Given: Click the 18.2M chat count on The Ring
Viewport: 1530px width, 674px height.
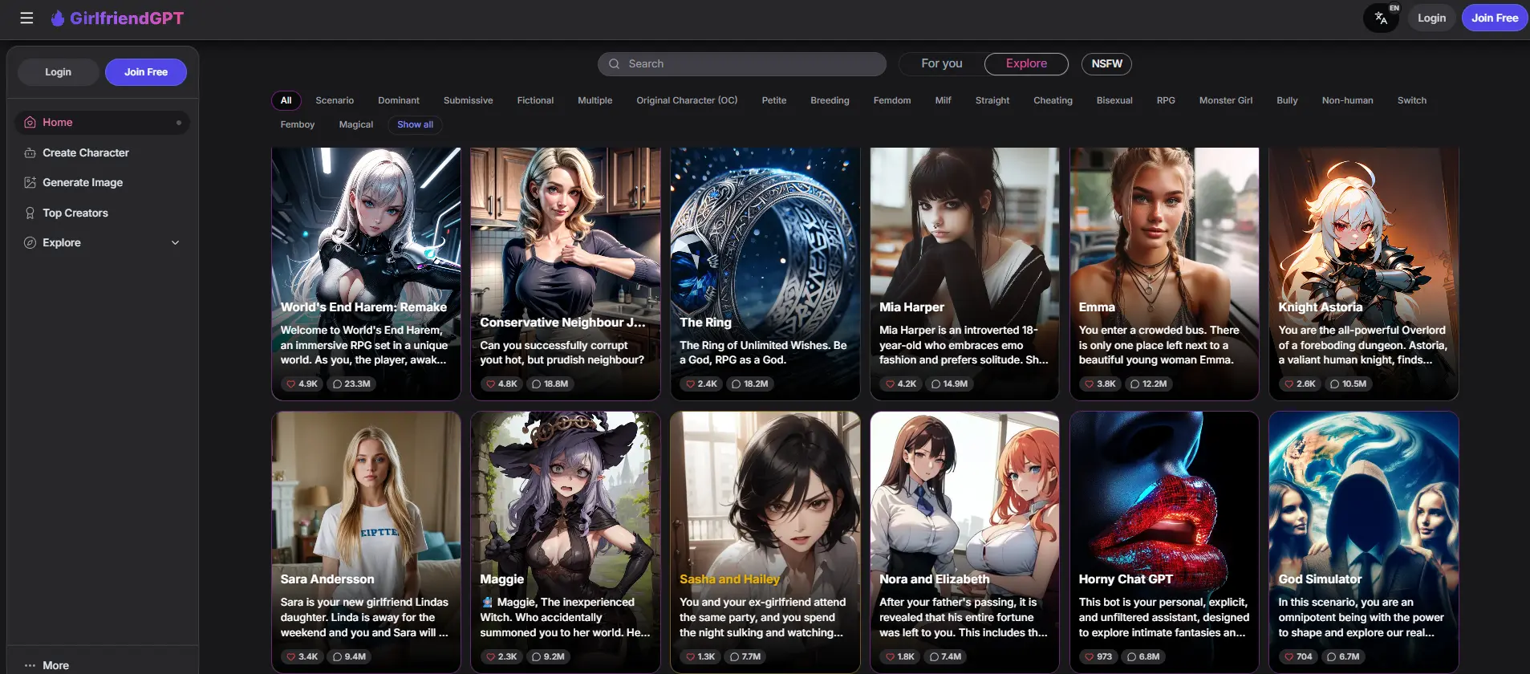Looking at the screenshot, I should coord(750,384).
